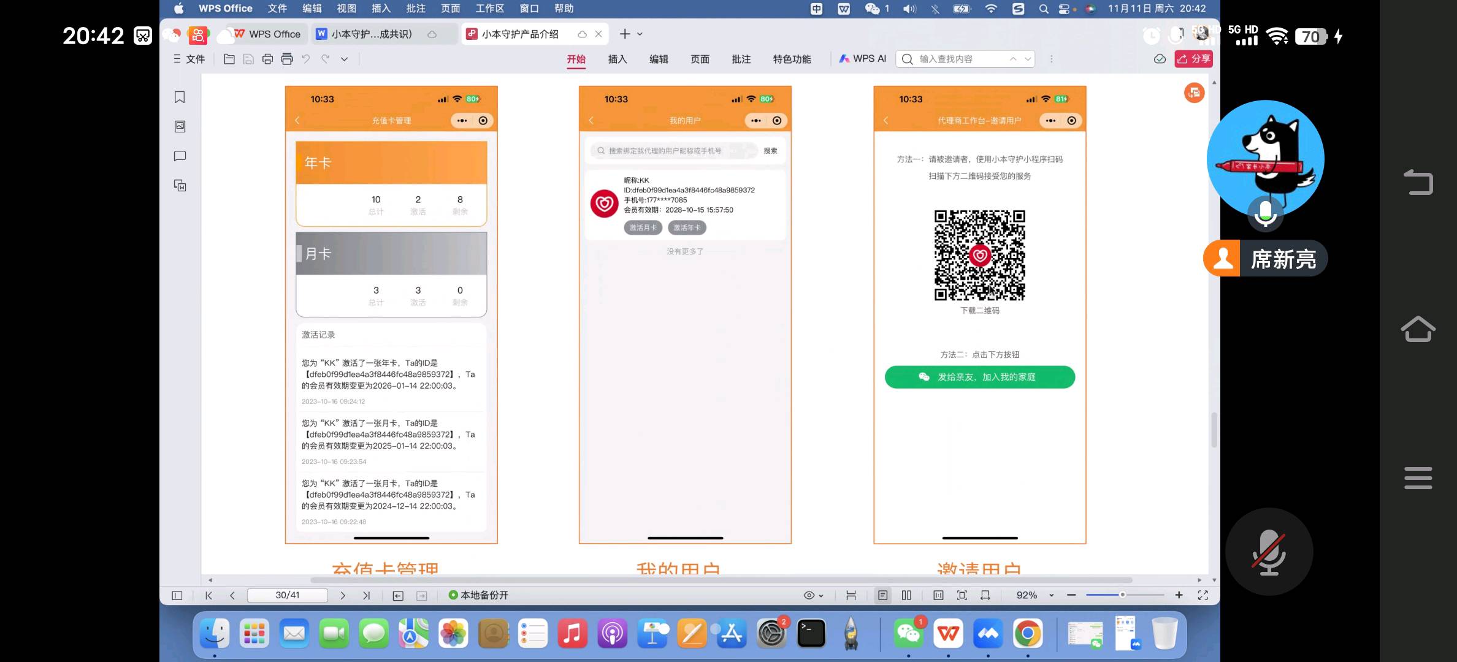
Task: Select the 插入 ribbon tab
Action: coord(618,59)
